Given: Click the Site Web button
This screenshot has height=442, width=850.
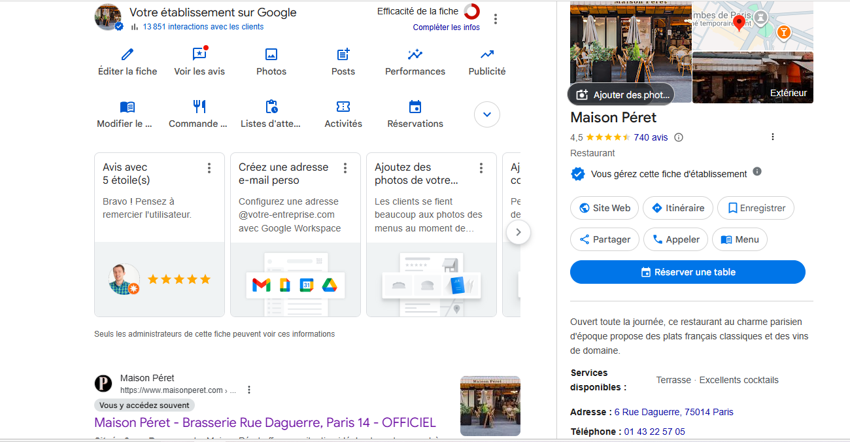Looking at the screenshot, I should click(604, 208).
